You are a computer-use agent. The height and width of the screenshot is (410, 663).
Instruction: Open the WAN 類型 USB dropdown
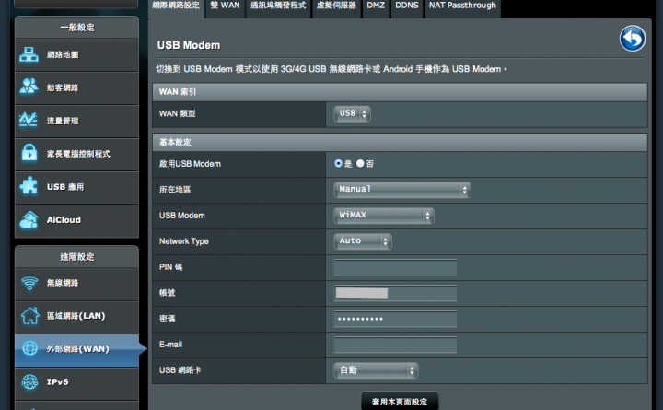coord(352,114)
